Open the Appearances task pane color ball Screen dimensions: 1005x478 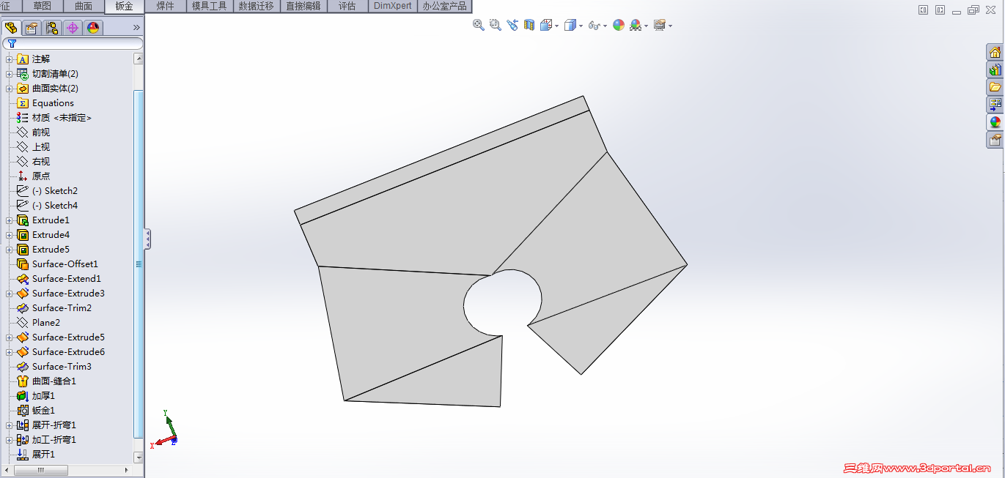pyautogui.click(x=995, y=122)
